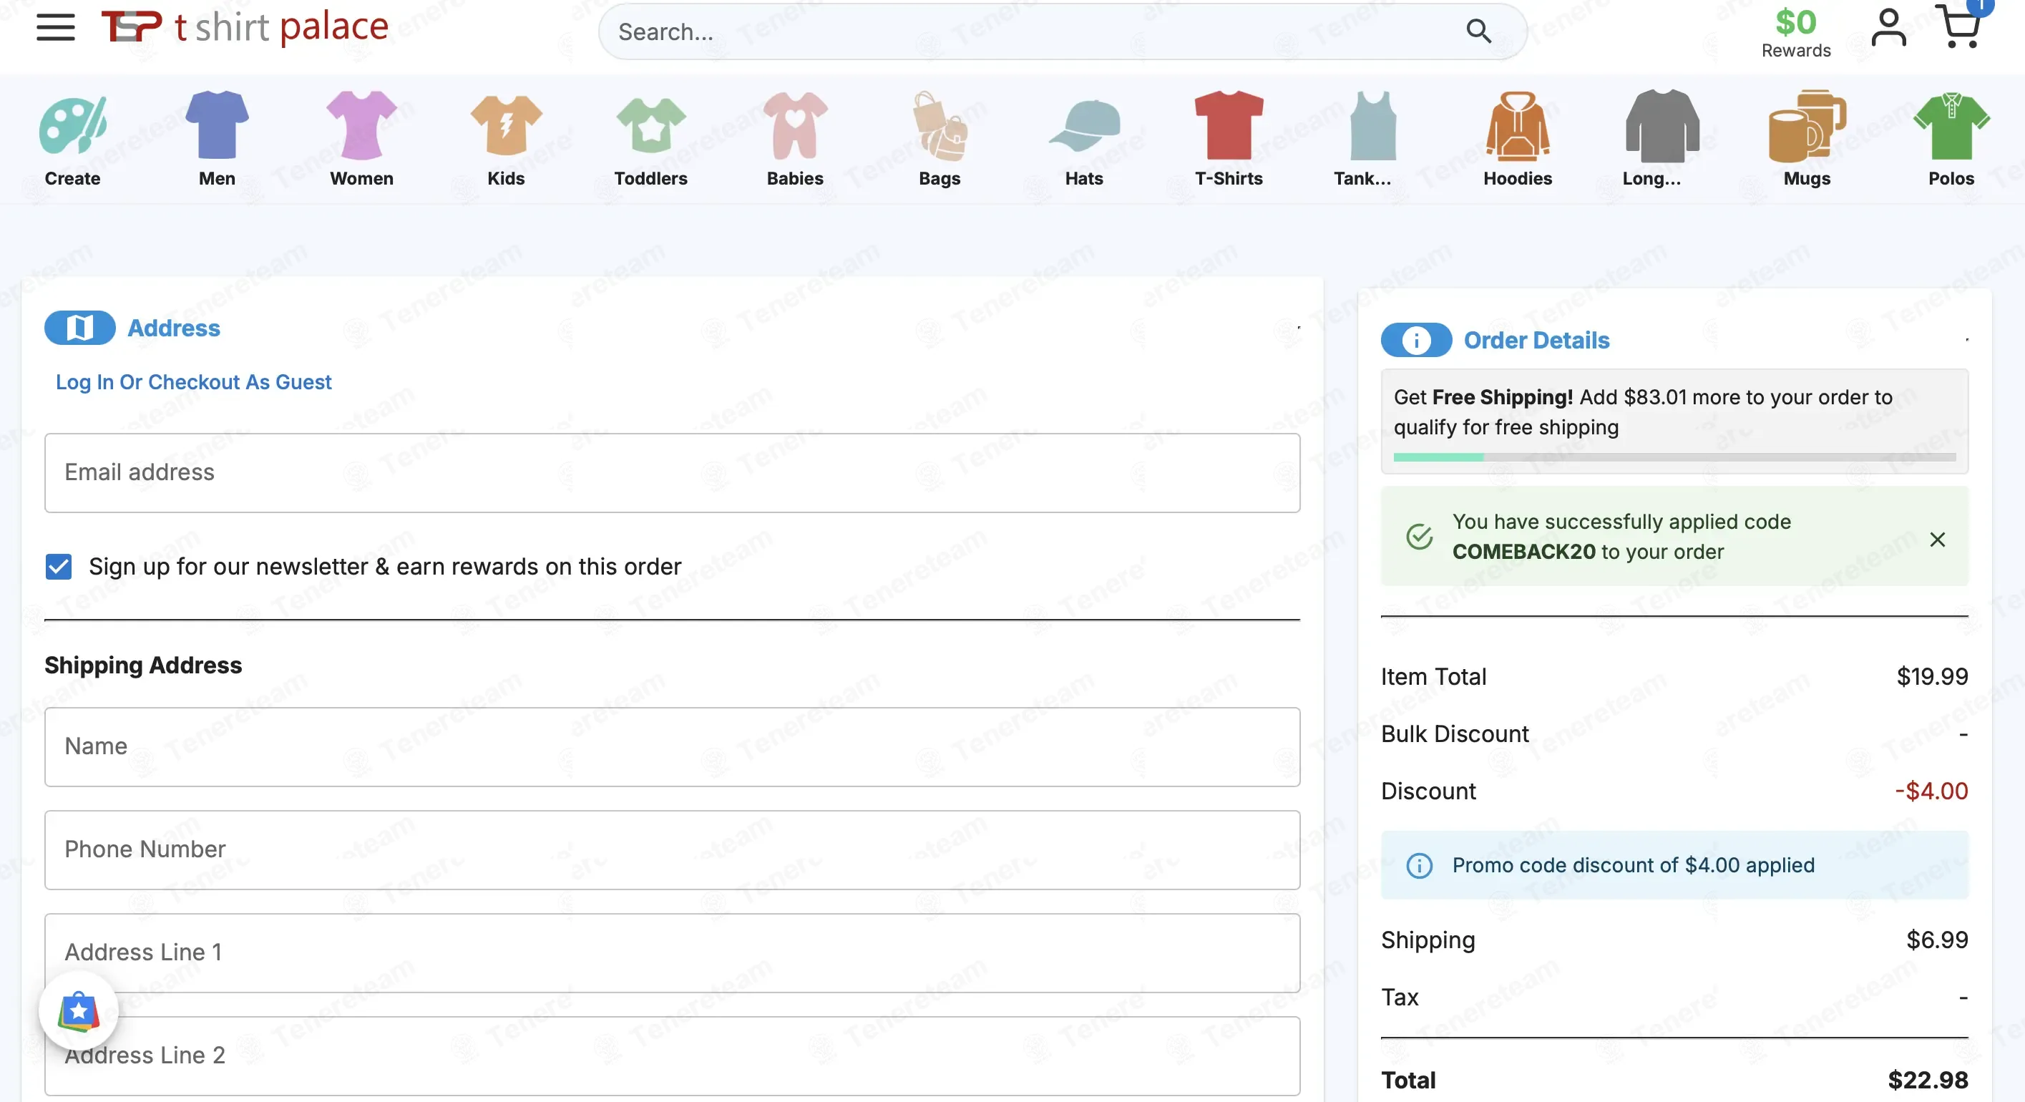Open the Tank tops category icon
2025x1102 pixels.
[1372, 126]
